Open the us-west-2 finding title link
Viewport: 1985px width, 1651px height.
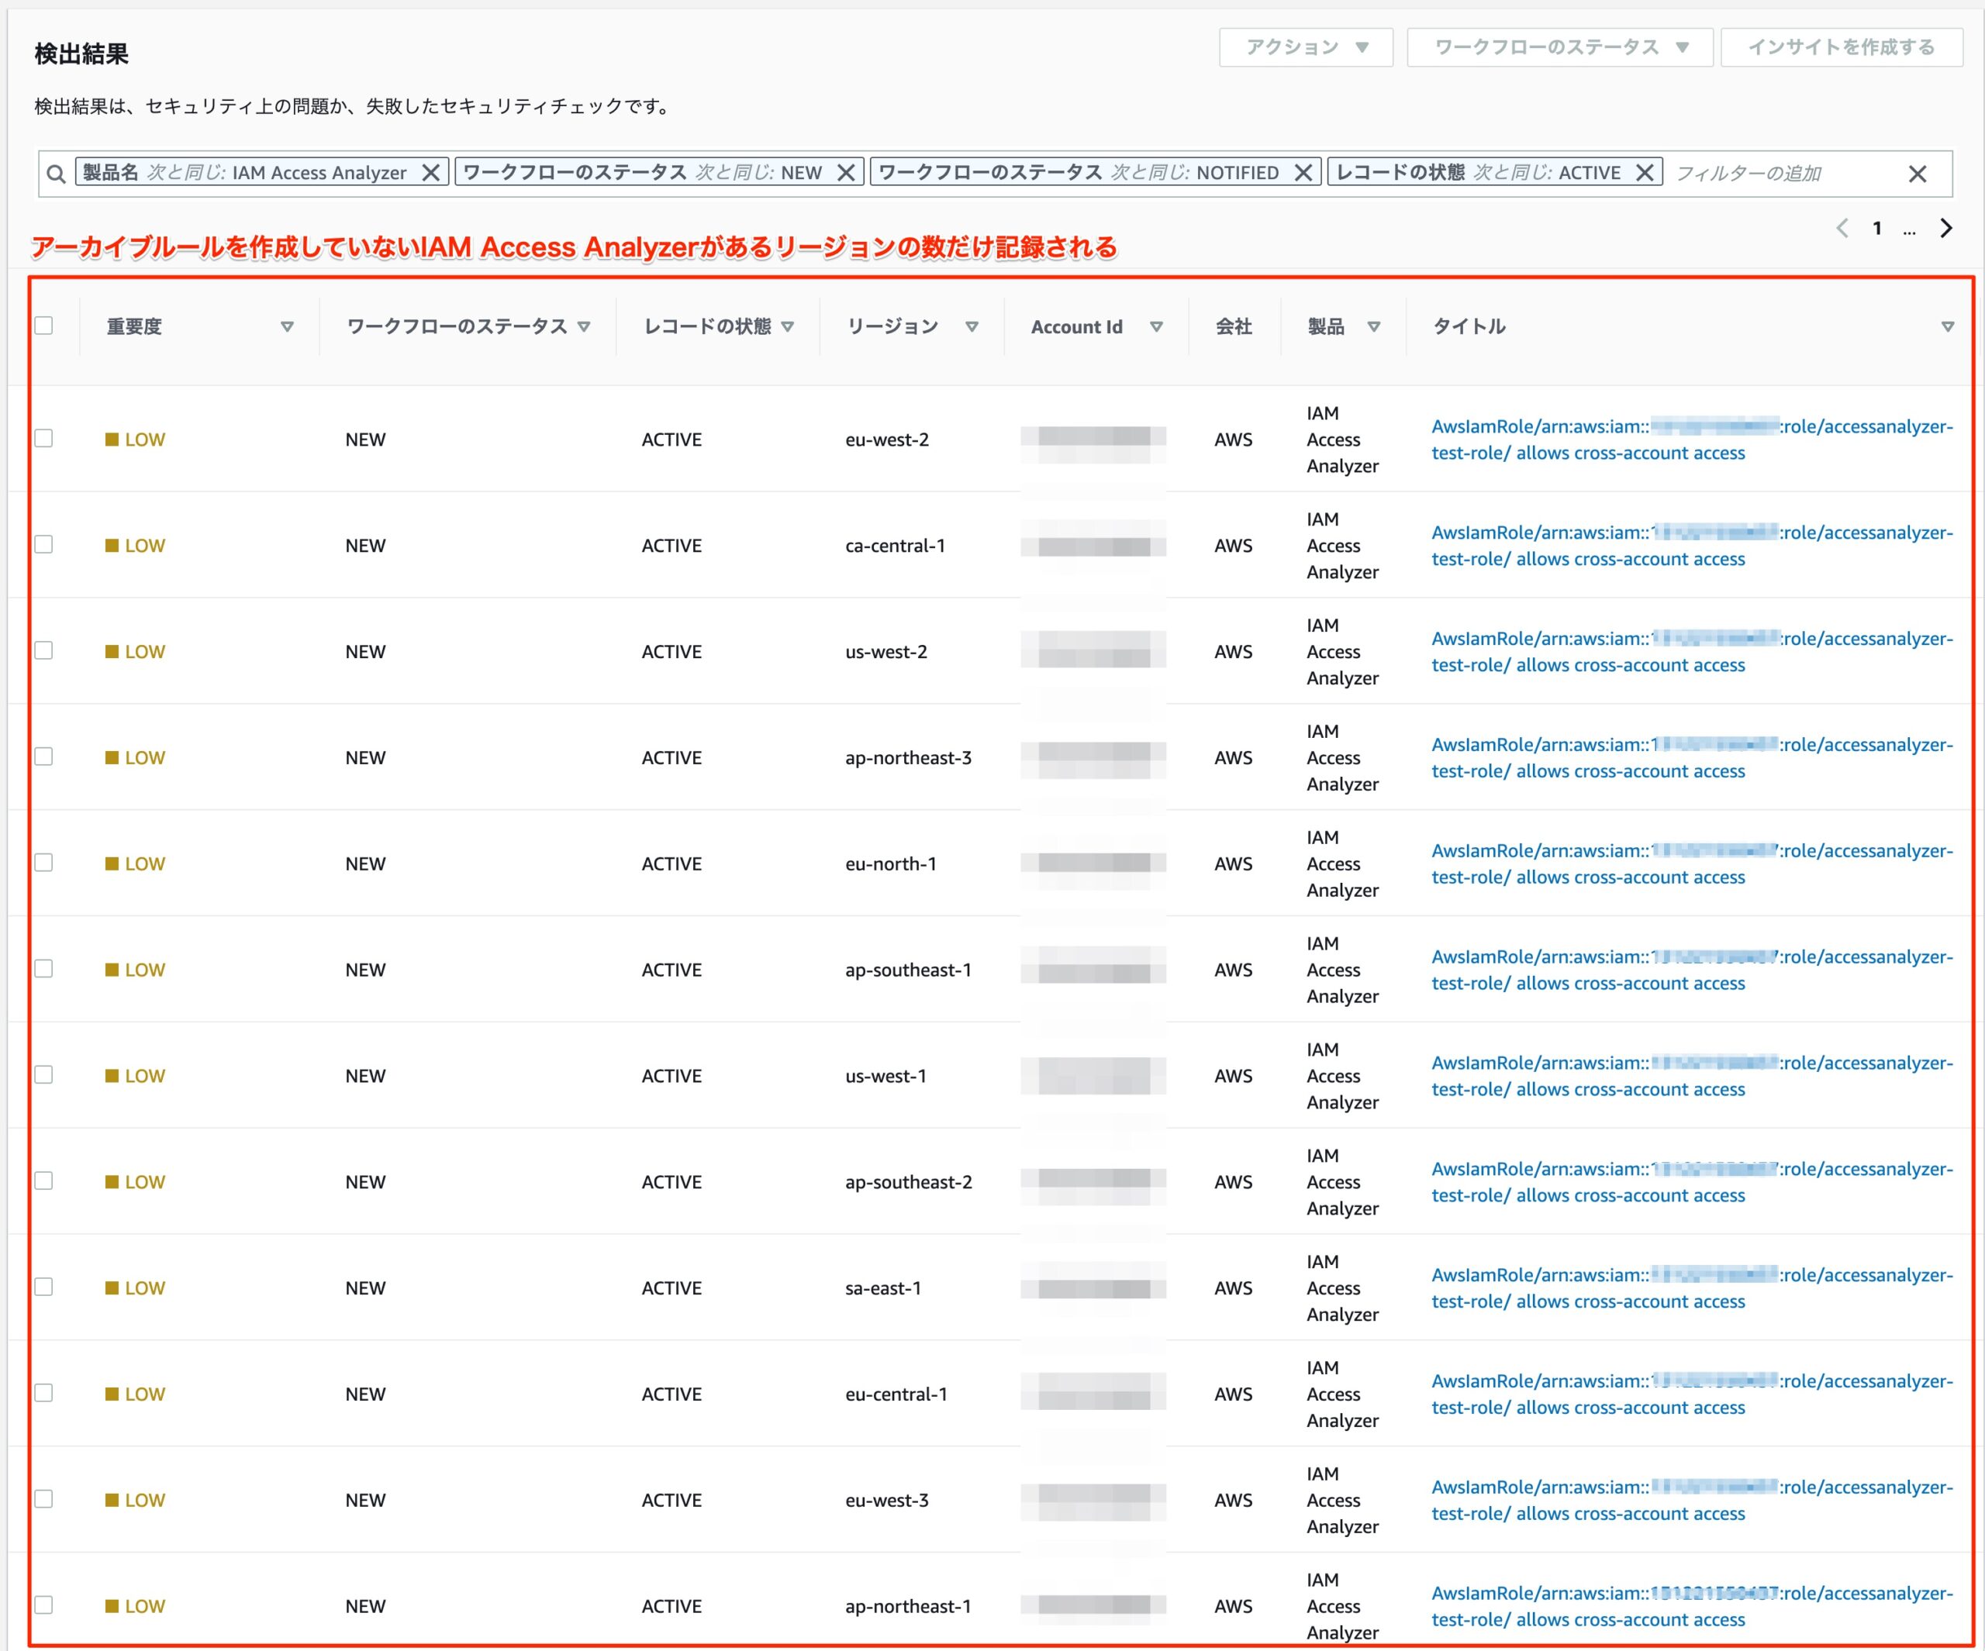point(1692,651)
